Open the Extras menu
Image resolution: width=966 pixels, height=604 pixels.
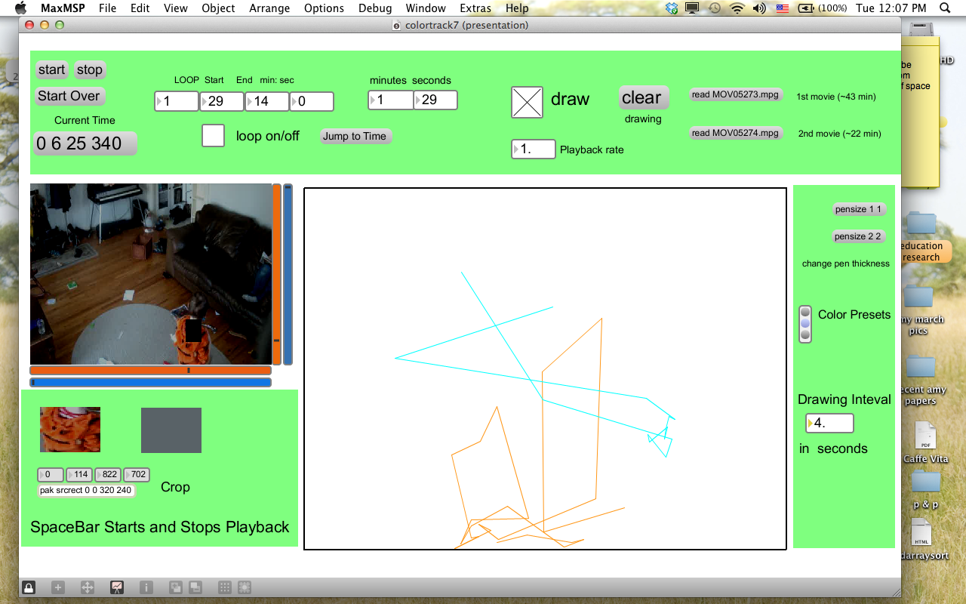475,8
